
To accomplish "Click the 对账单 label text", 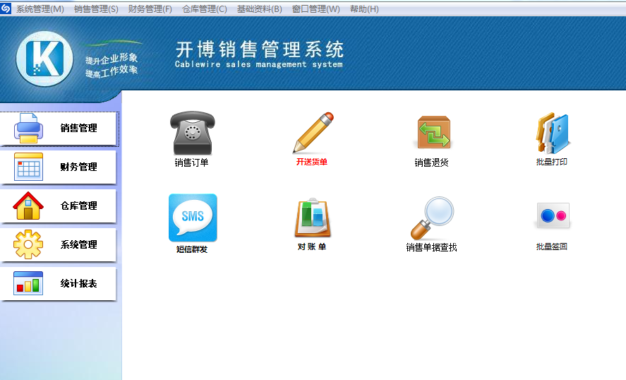I will [x=312, y=247].
